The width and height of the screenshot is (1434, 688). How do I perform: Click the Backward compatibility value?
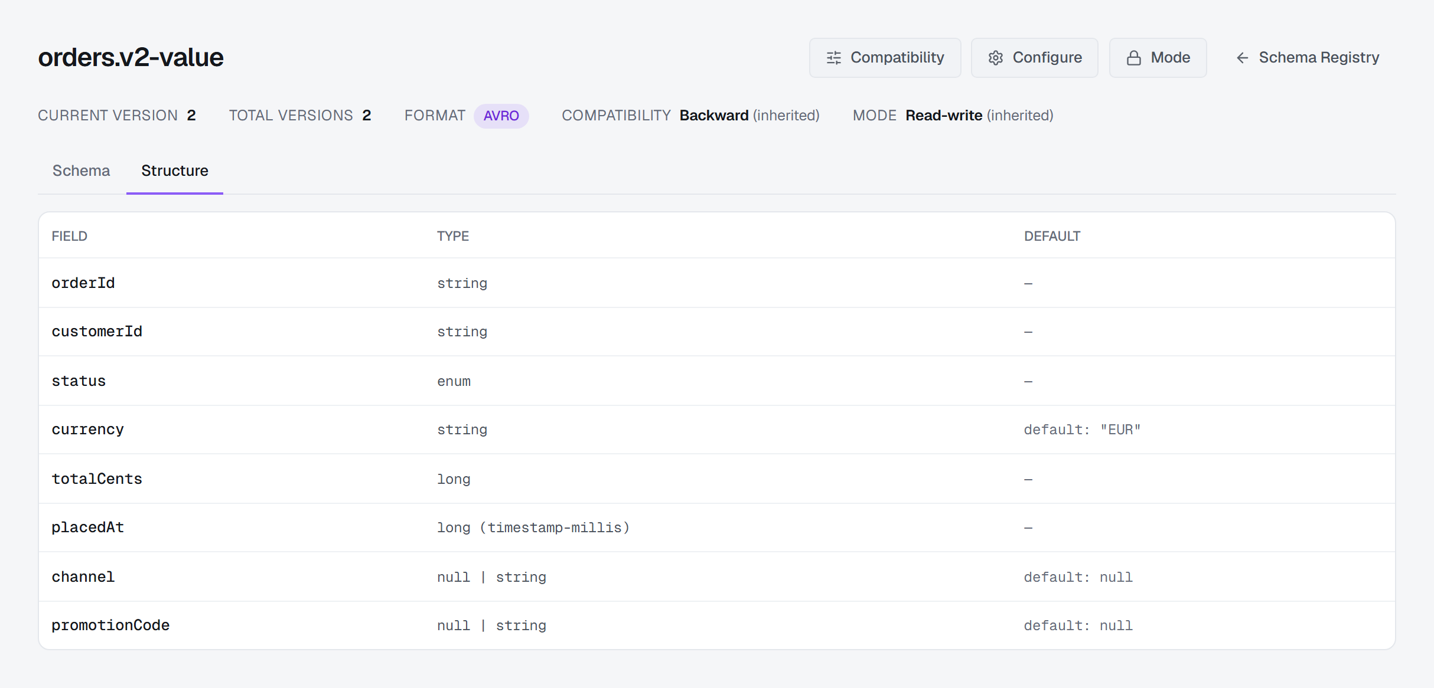point(713,115)
